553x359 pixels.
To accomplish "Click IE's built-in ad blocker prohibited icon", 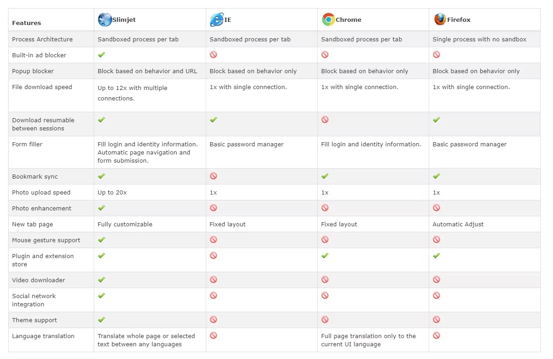I will [213, 55].
